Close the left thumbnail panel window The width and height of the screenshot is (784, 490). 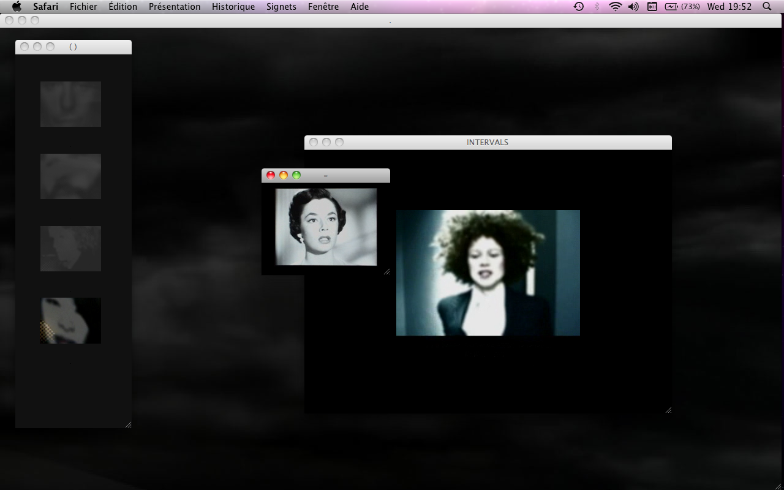[24, 47]
